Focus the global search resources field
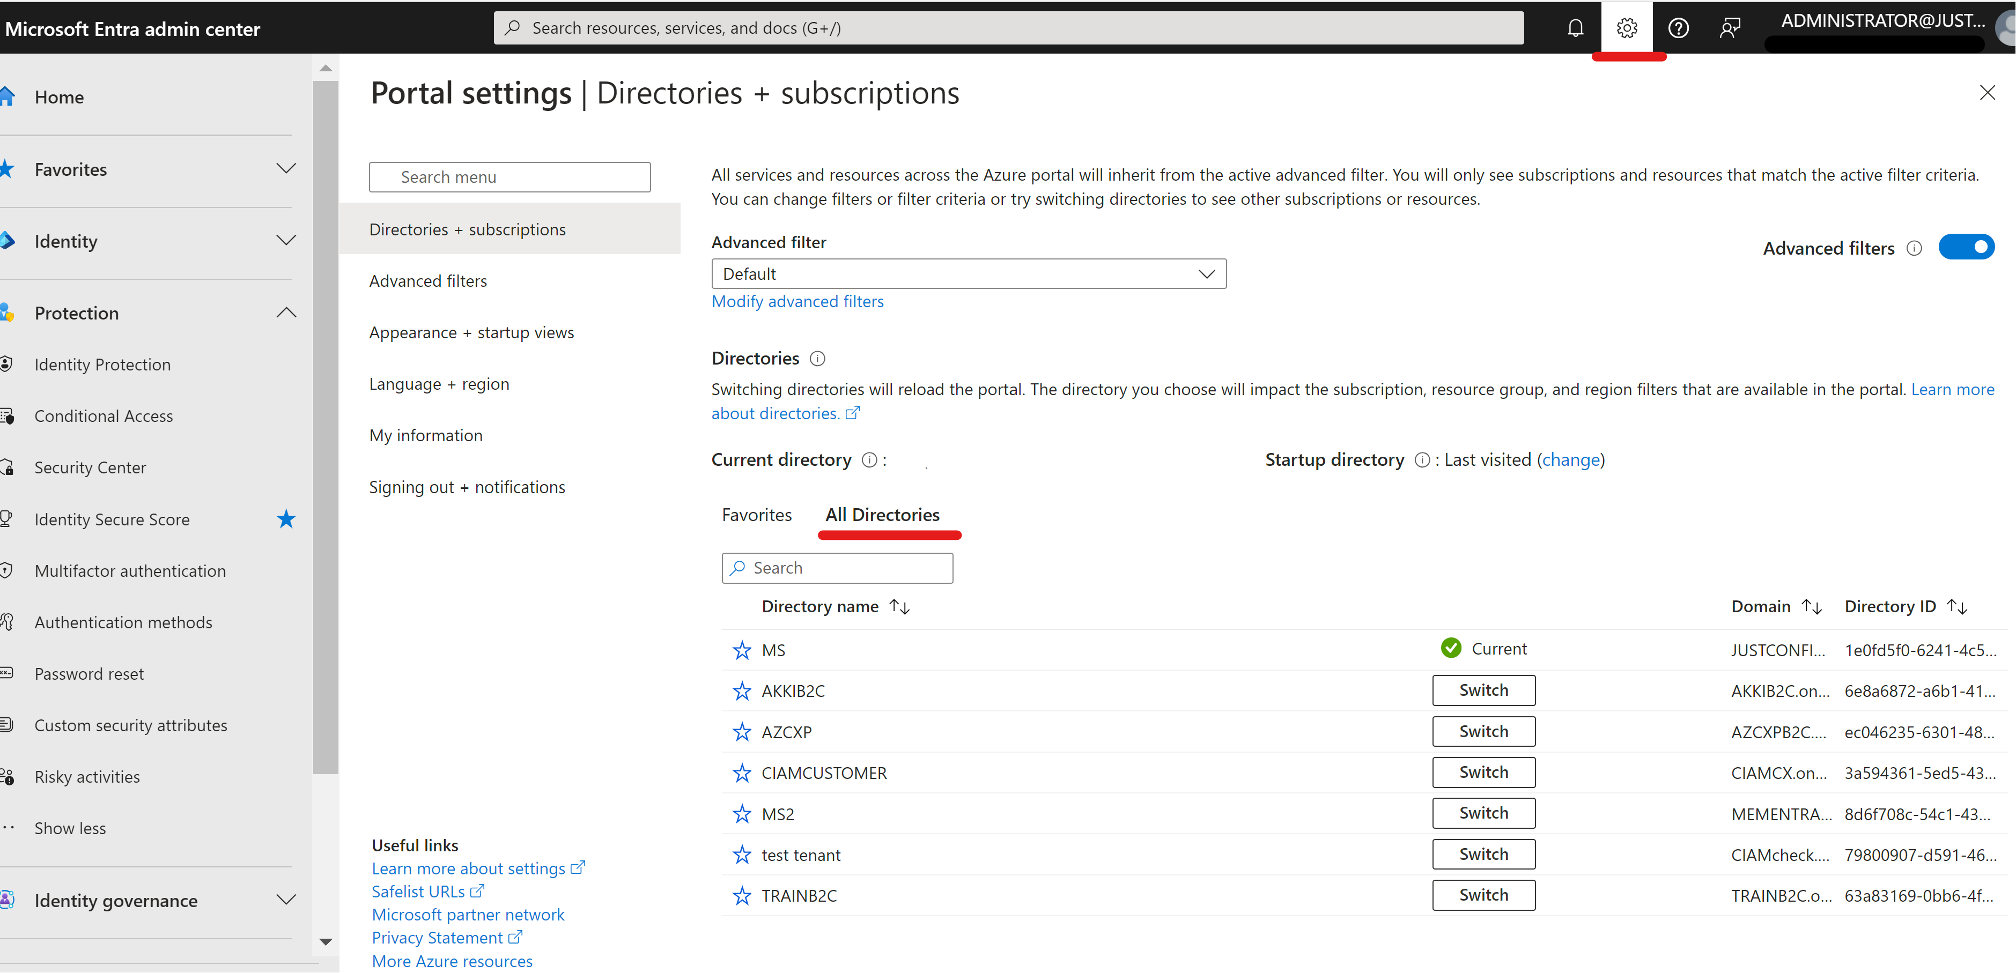 [x=1008, y=28]
